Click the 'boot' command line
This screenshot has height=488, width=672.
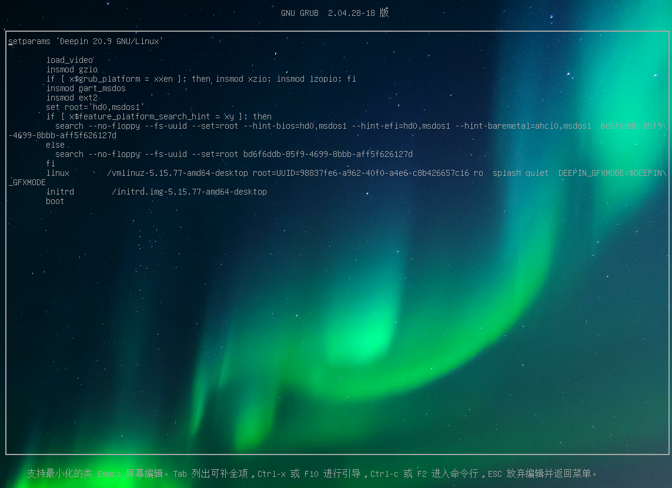click(55, 202)
